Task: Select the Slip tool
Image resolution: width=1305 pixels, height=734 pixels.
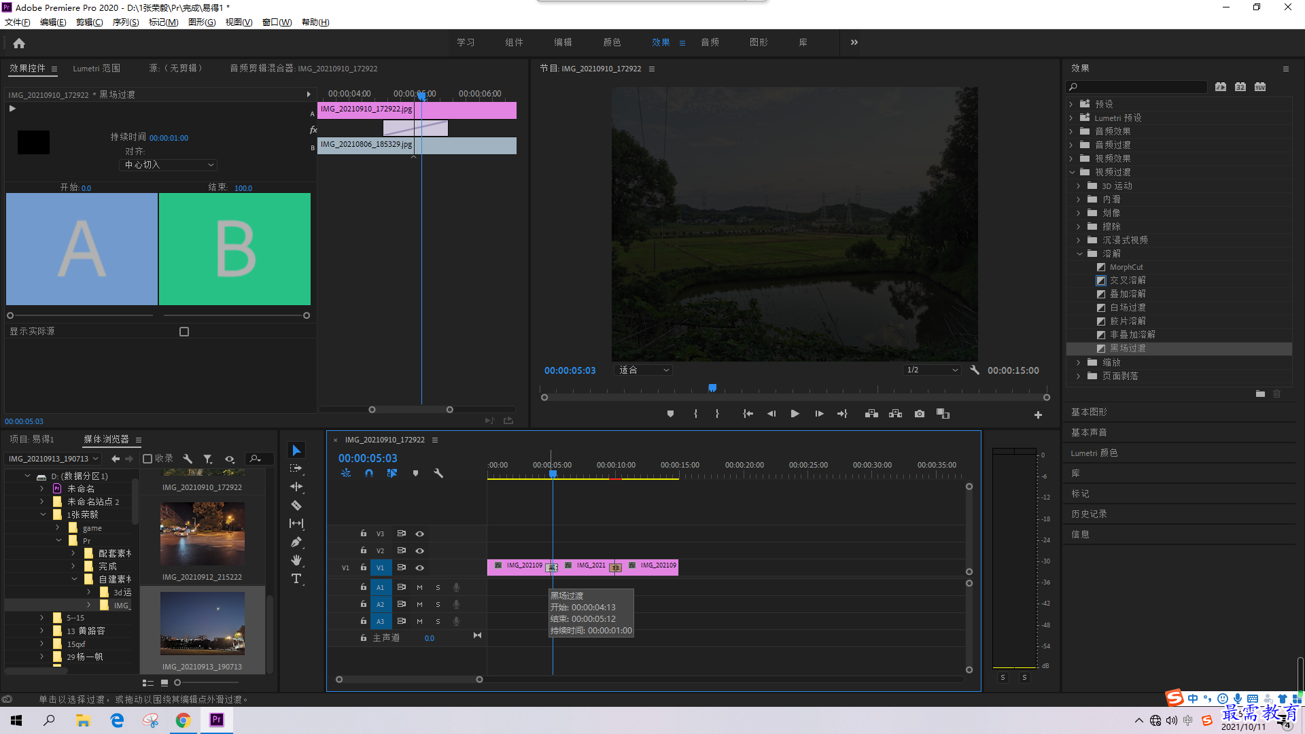Action: click(x=296, y=523)
